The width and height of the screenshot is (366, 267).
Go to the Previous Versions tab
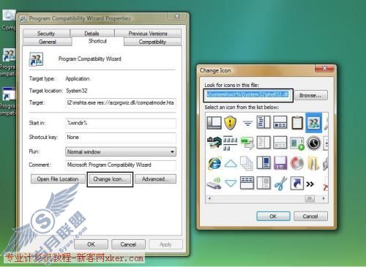coord(148,34)
